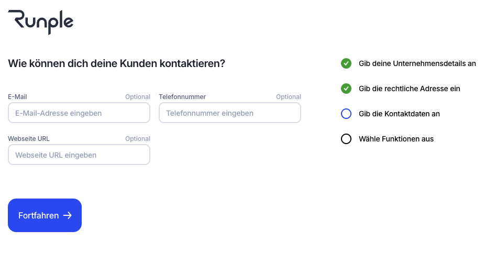The height and width of the screenshot is (274, 485).
Task: Click the Webseite URL field label
Action: (x=29, y=139)
